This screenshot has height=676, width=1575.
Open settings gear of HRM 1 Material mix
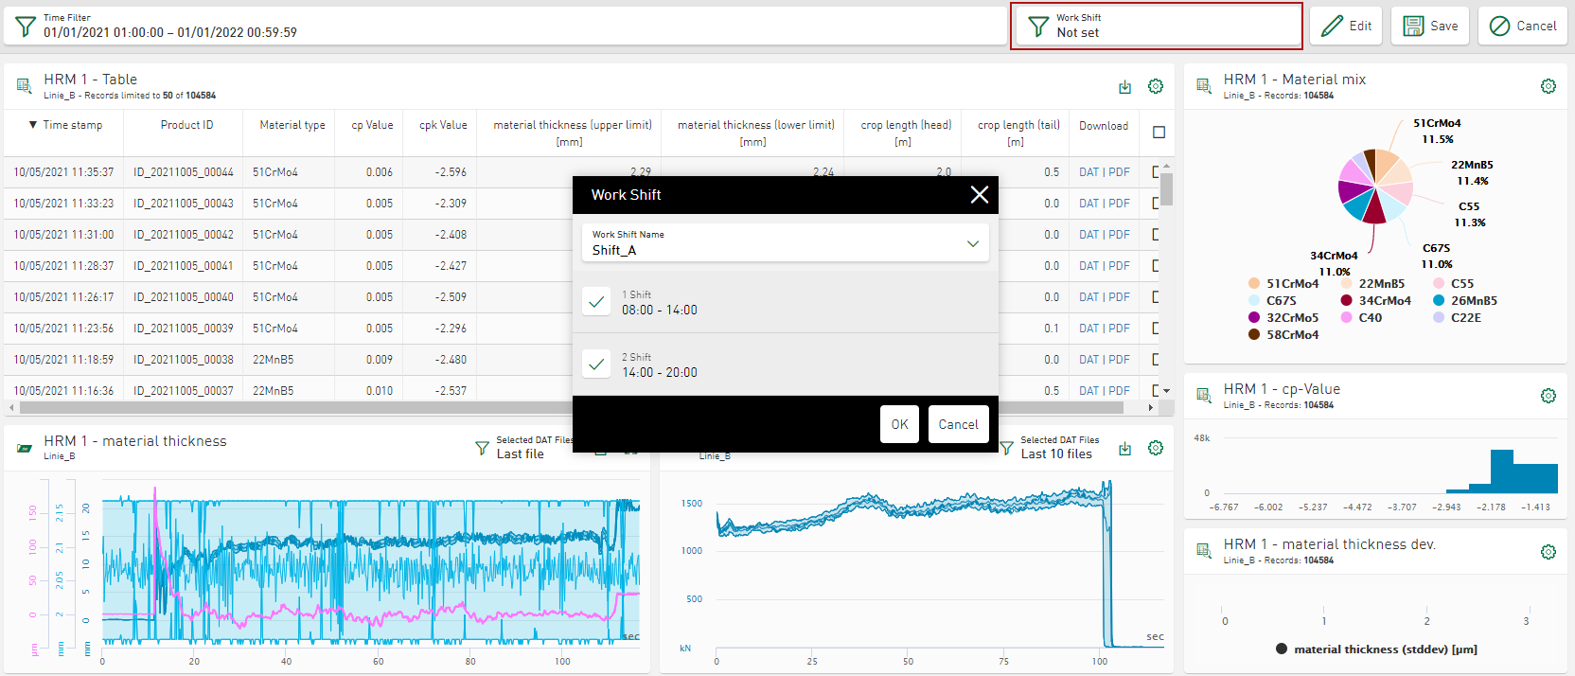1548,86
